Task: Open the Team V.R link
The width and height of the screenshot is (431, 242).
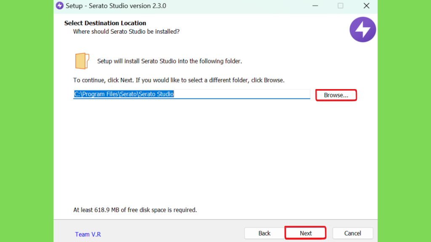Action: click(x=88, y=234)
